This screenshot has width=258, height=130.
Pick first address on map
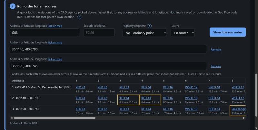tap(55, 26)
